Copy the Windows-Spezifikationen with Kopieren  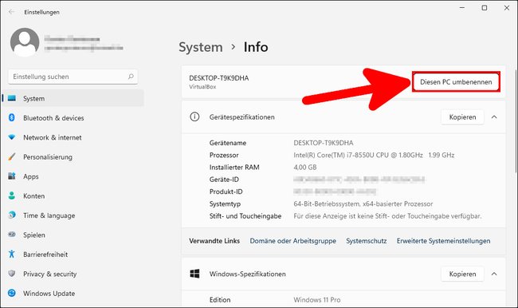tap(462, 274)
